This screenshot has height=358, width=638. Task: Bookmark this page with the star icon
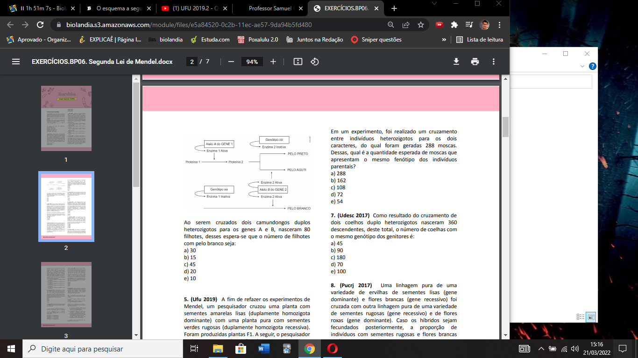421,25
